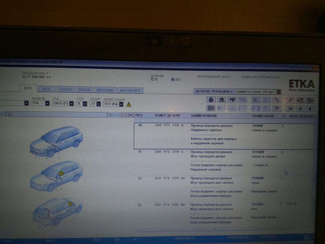Click the НАИМЕНОВАНИЕ column header
325x244 pixels.
[204, 116]
